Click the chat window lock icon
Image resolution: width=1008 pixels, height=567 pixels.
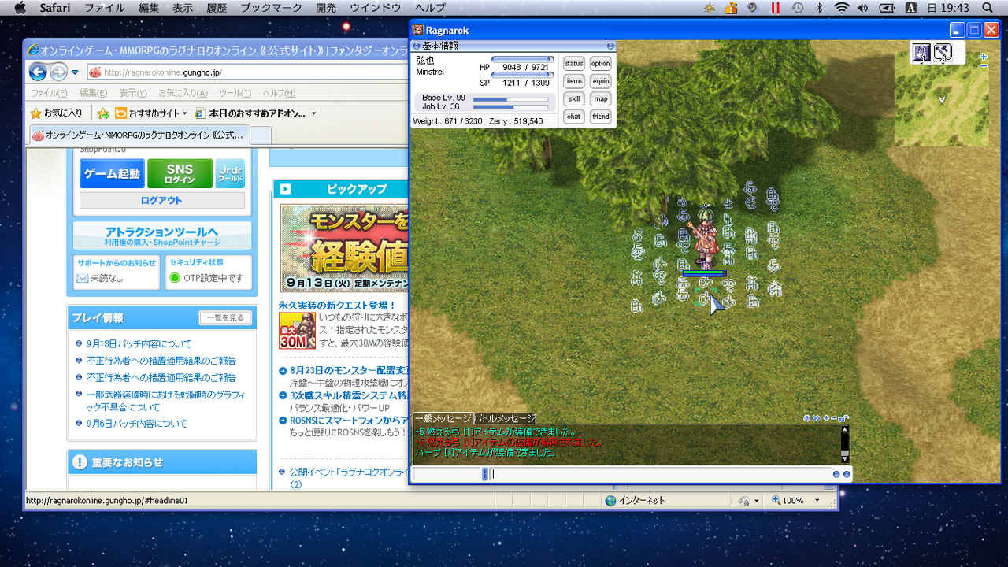843,418
